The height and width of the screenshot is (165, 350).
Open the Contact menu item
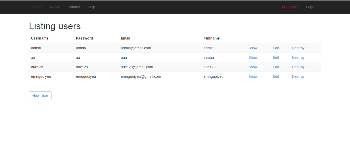pyautogui.click(x=74, y=7)
